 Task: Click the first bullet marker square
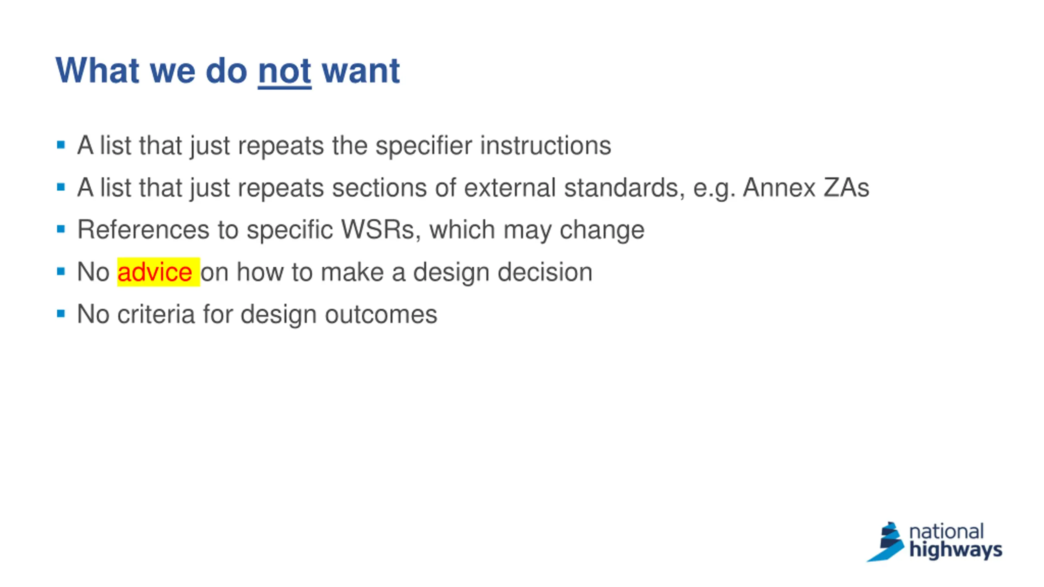point(61,145)
